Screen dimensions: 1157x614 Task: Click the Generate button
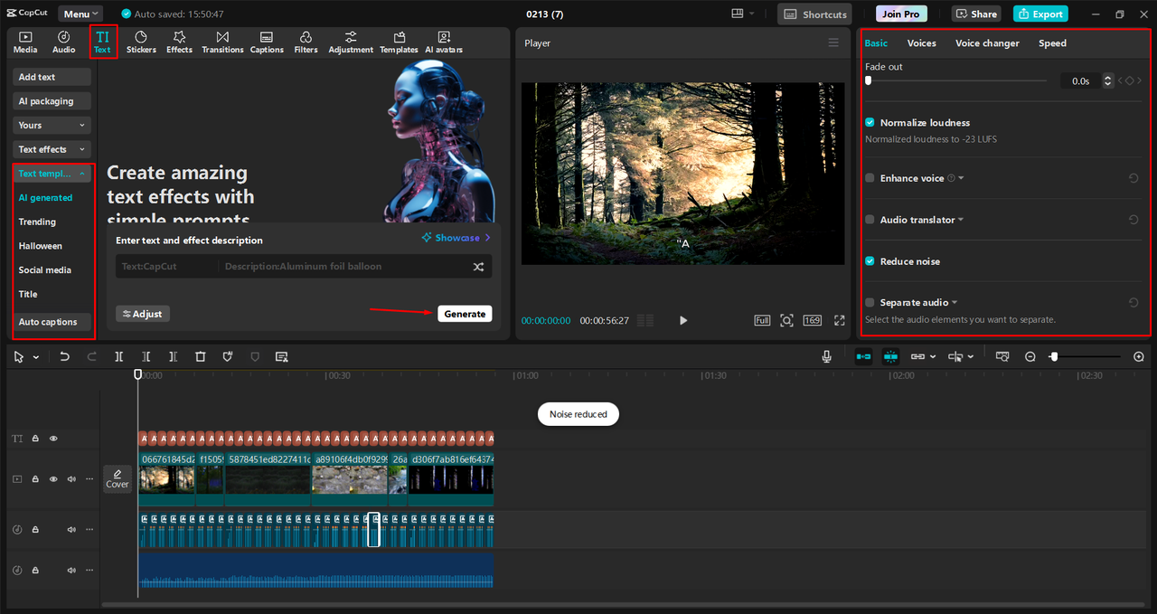tap(465, 314)
